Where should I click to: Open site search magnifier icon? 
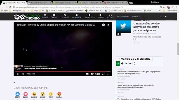pos(161,17)
